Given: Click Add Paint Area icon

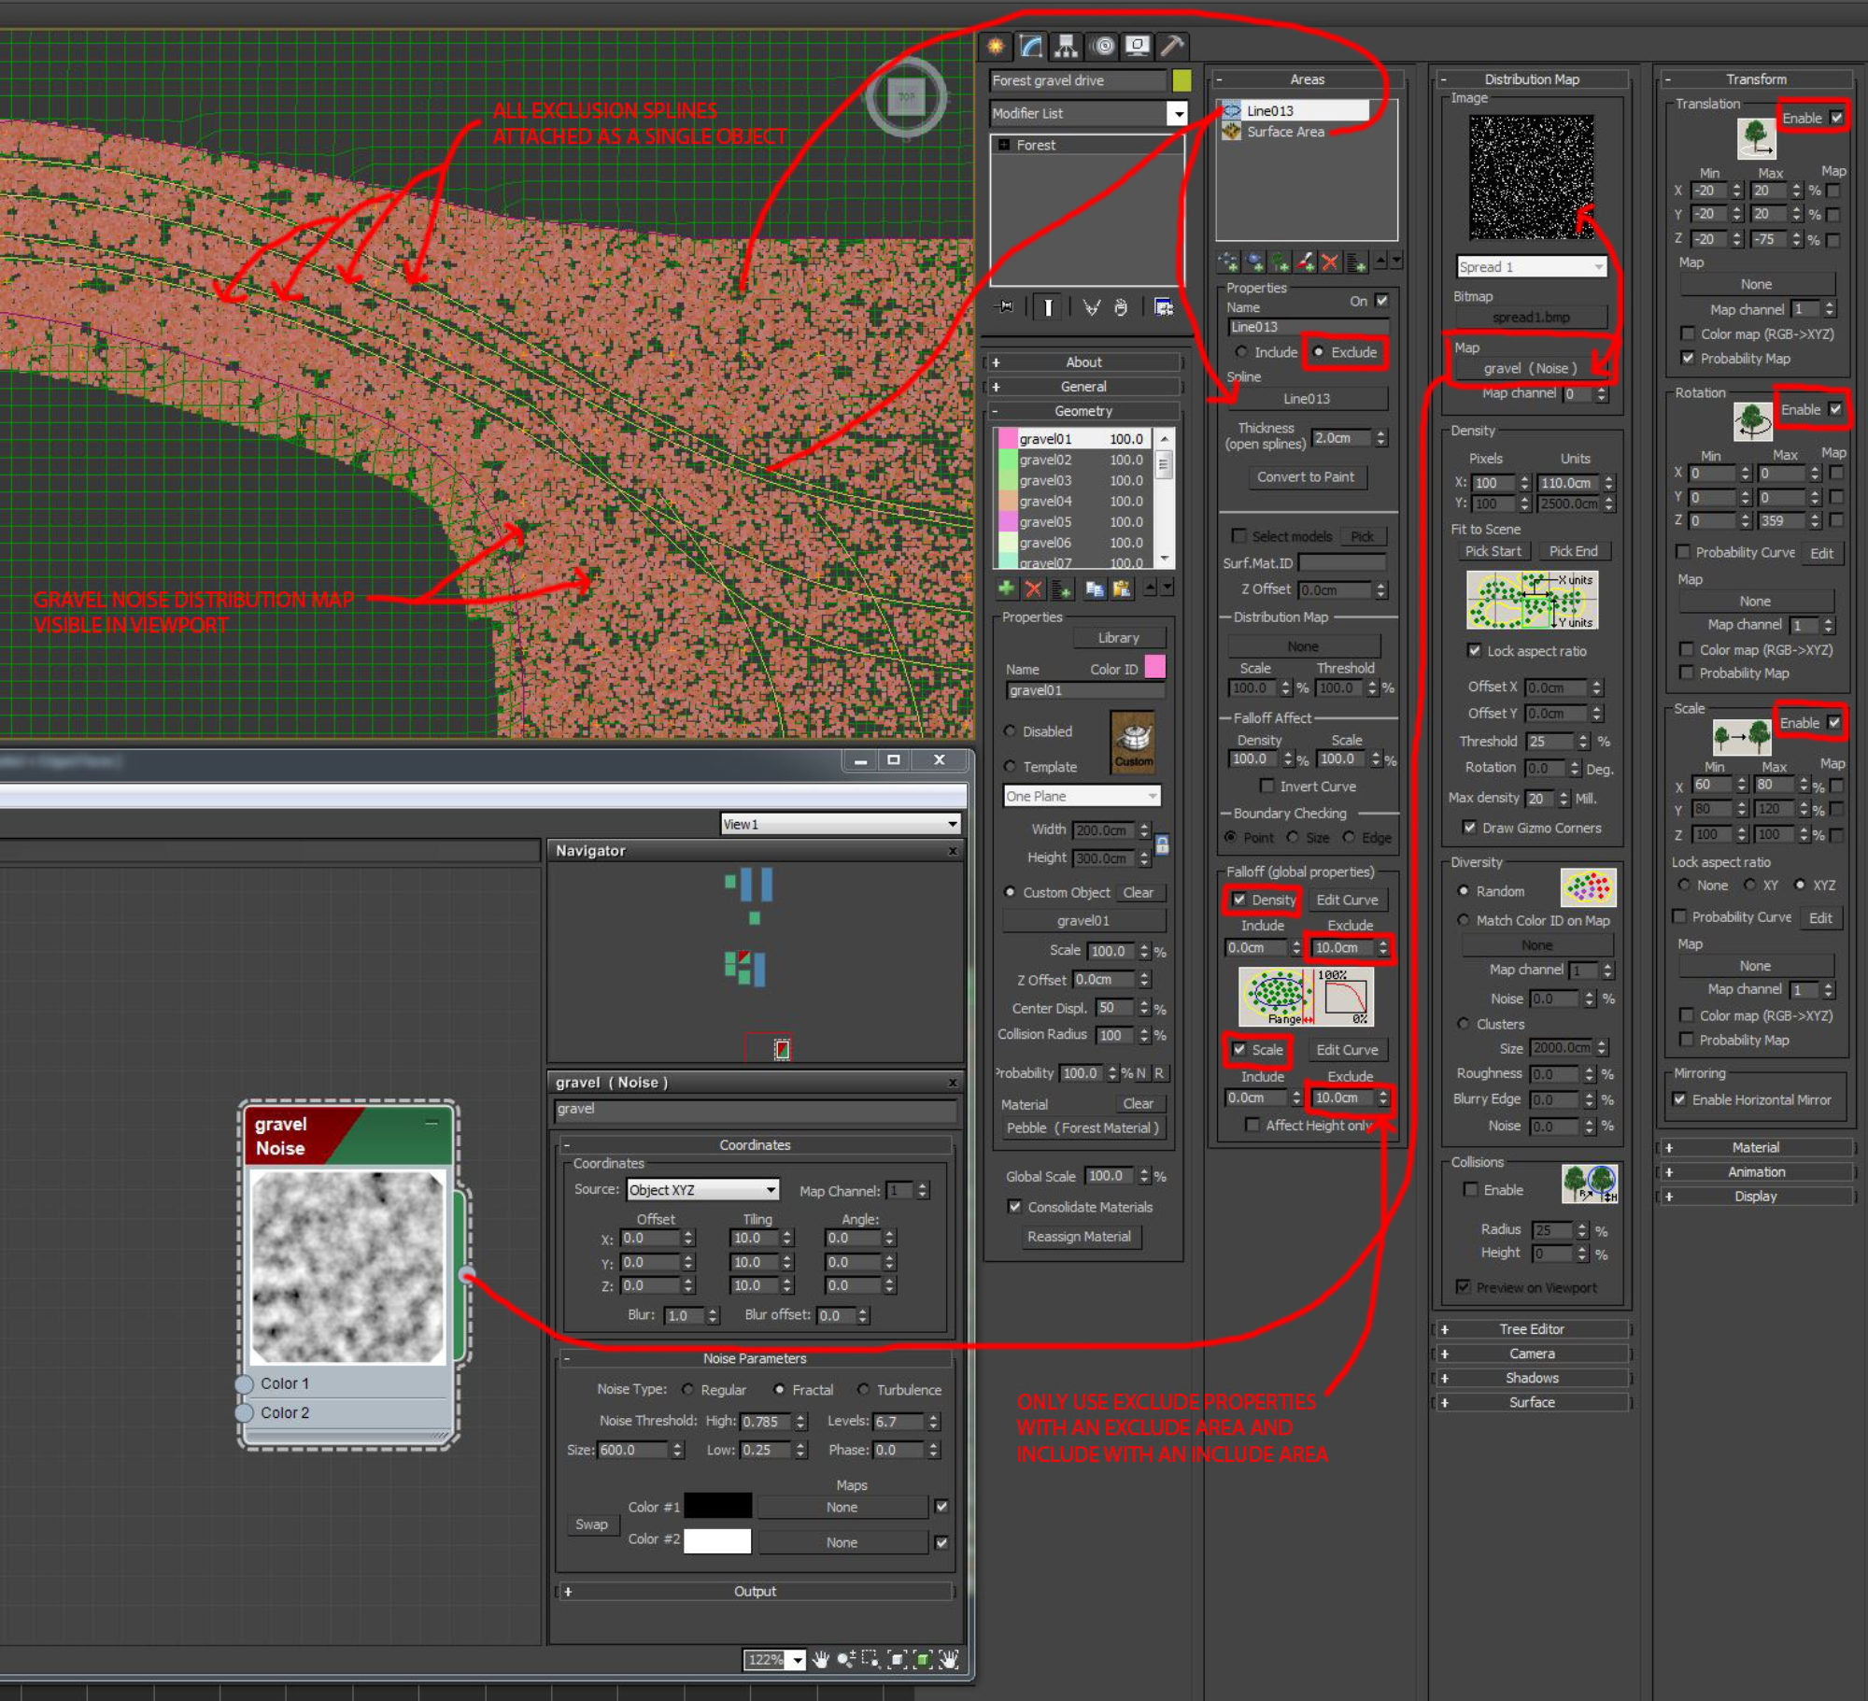Looking at the screenshot, I should (x=1305, y=262).
